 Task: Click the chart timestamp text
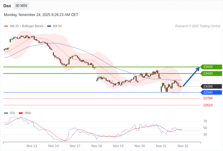41,15
